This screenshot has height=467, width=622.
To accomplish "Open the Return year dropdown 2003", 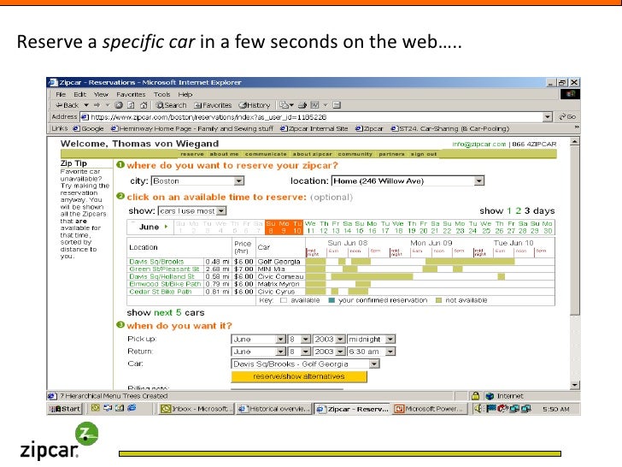I will click(x=329, y=352).
